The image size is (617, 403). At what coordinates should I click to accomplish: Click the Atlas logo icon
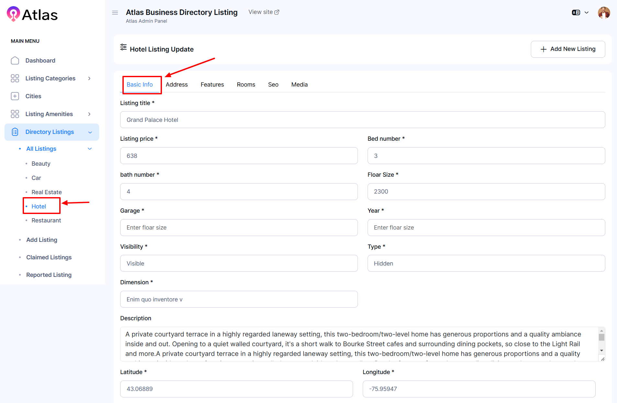14,14
